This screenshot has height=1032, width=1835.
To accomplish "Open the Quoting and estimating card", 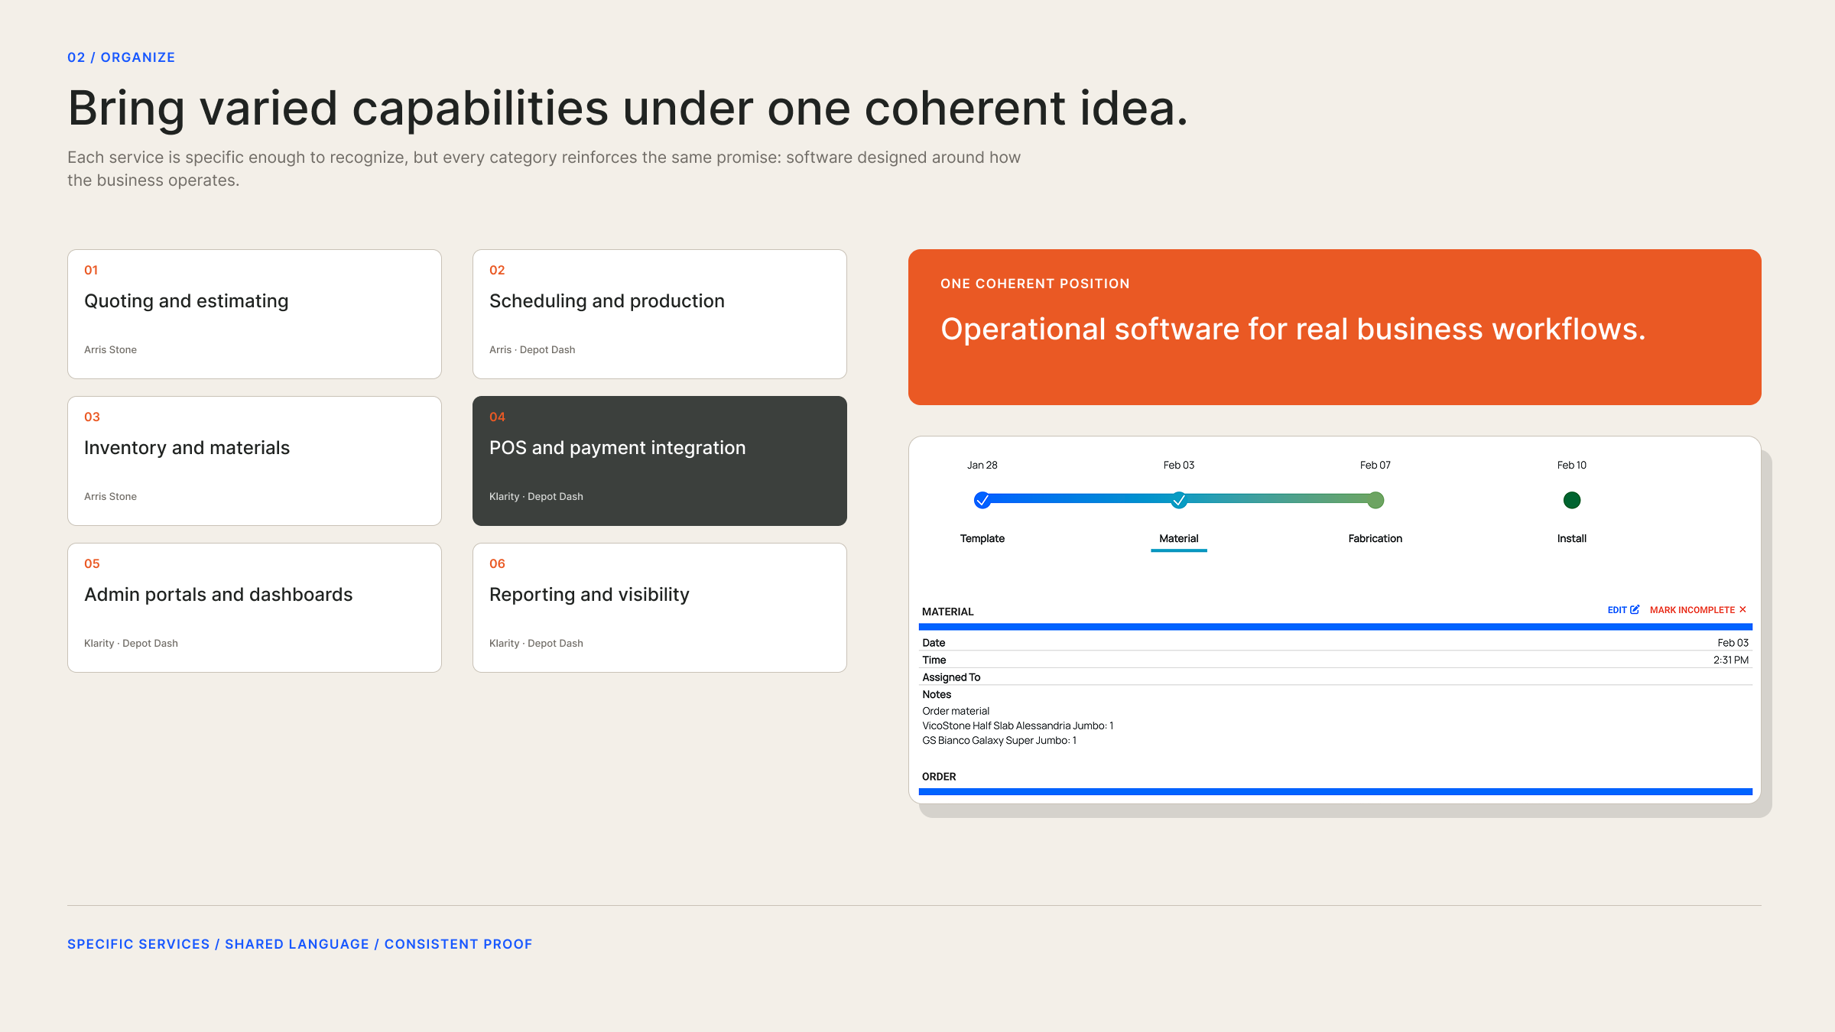I will point(255,314).
